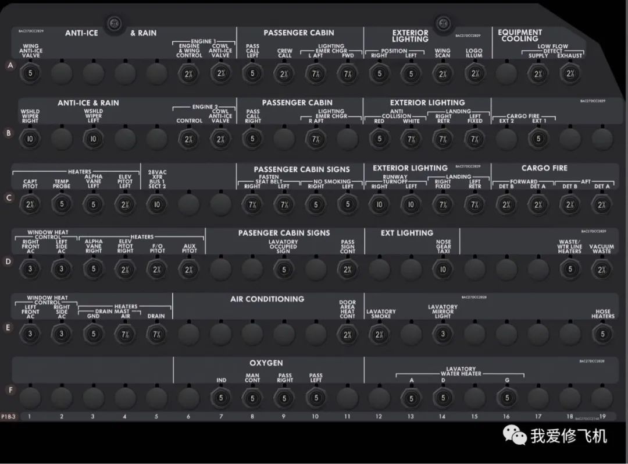The image size is (628, 464).
Task: Toggle Landing Left Fixed breaker in row B
Action: [x=474, y=139]
